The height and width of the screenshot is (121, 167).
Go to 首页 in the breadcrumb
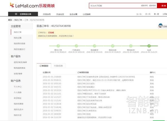10,20
